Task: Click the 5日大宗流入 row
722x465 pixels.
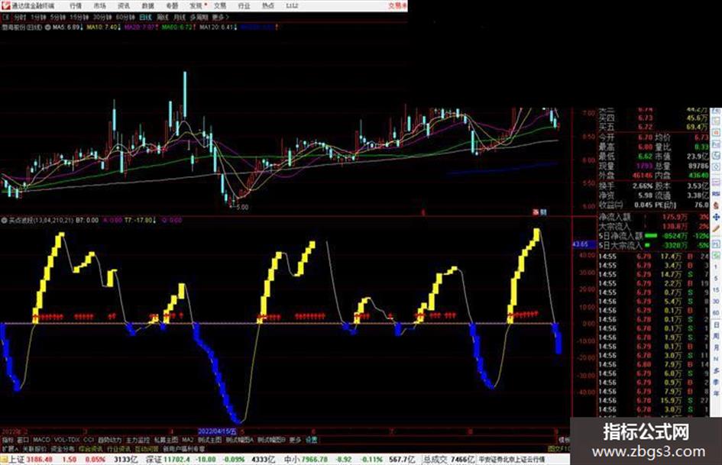Action: 654,246
